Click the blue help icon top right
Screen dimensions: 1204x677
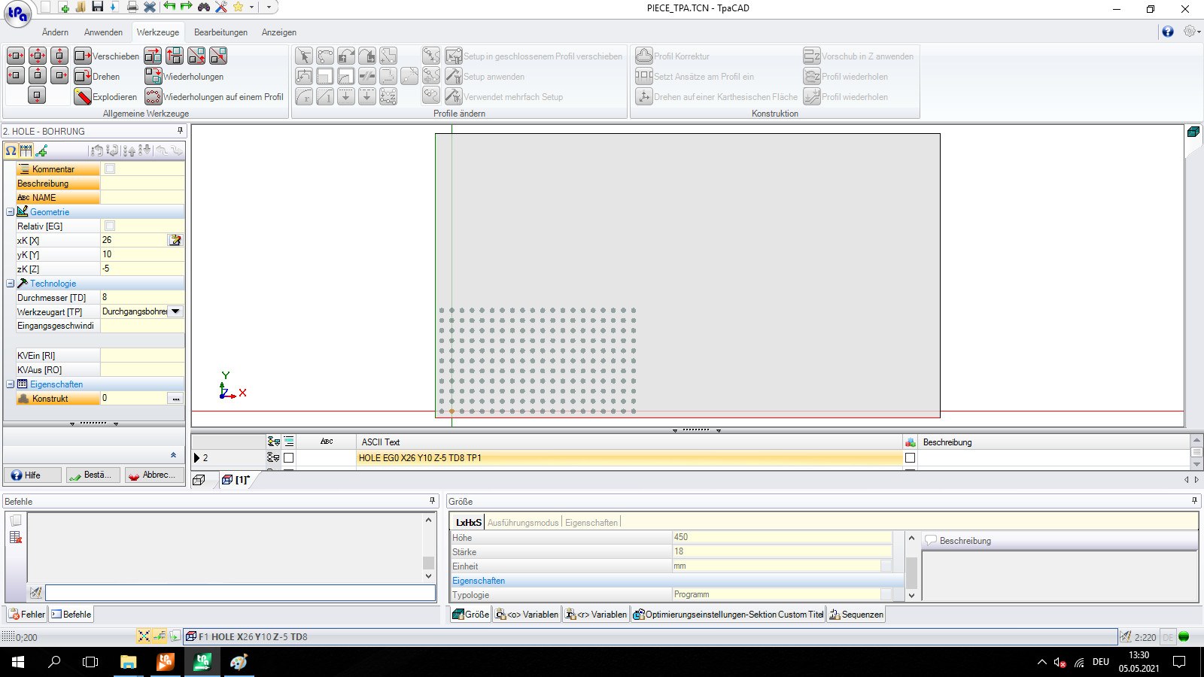(x=1167, y=32)
